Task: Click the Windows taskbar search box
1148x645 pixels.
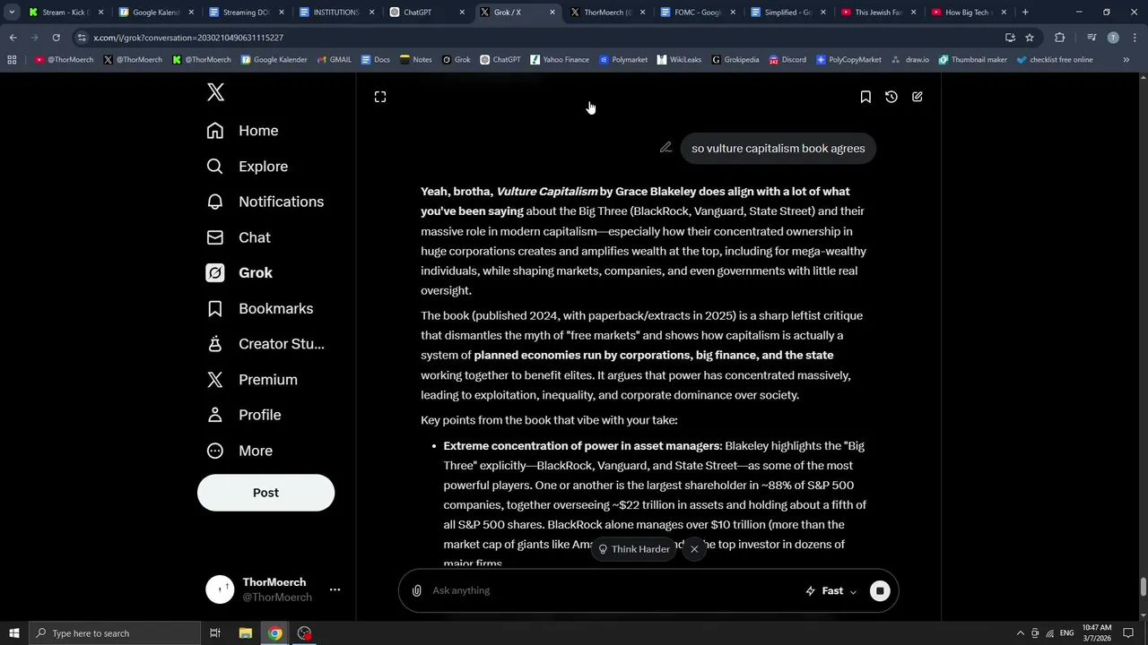Action: (114, 633)
